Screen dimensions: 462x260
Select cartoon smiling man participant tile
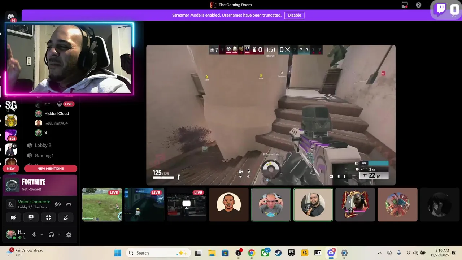point(229,204)
